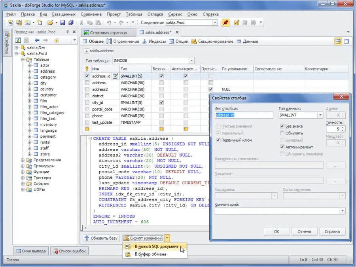Image resolution: width=356 pixels, height=267 pixels.
Task: Click the open folder toolbar icon
Action: coord(50,23)
